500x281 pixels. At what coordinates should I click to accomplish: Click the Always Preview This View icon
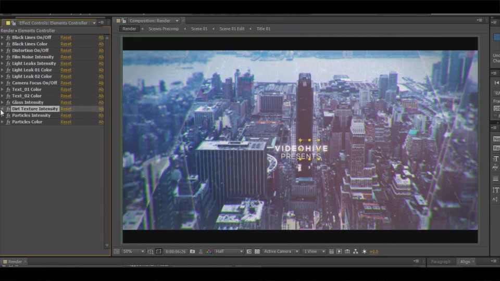pos(116,251)
